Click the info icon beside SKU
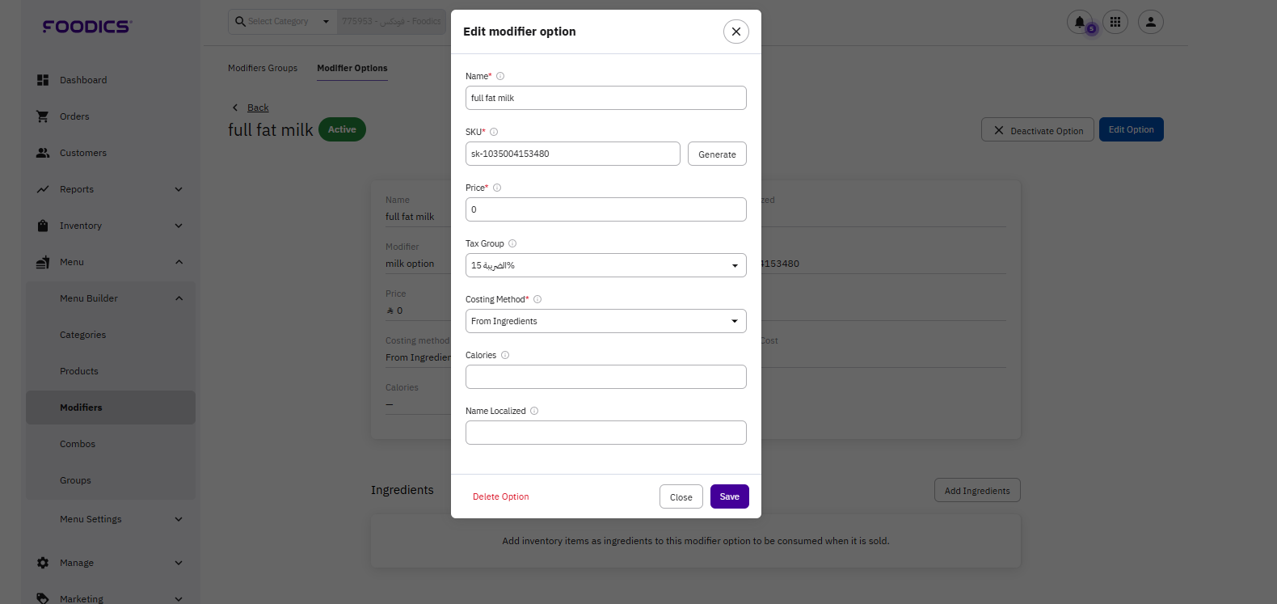 coord(494,132)
